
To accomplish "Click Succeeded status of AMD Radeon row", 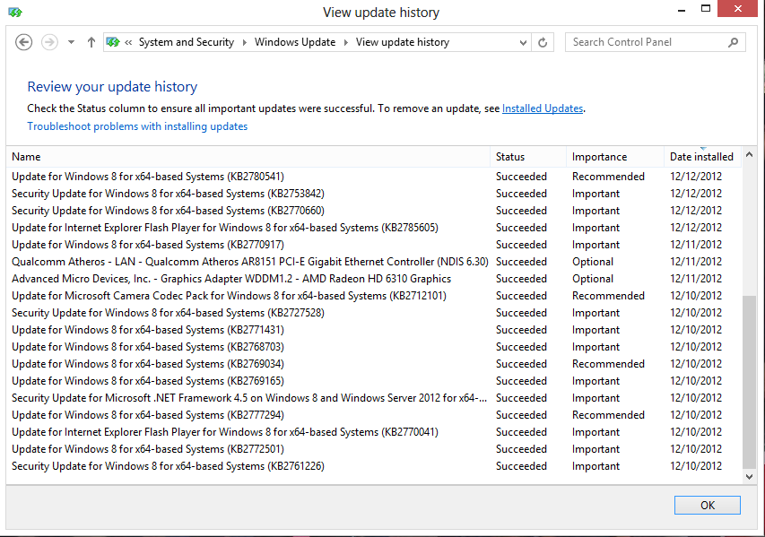I will 521,279.
